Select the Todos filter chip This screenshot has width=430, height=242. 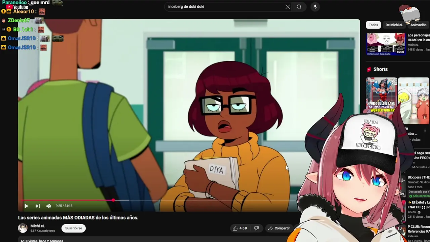[373, 25]
